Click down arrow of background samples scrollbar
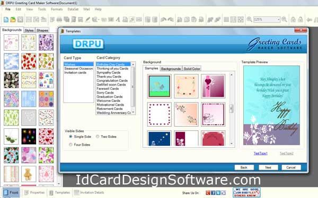 tap(231, 144)
